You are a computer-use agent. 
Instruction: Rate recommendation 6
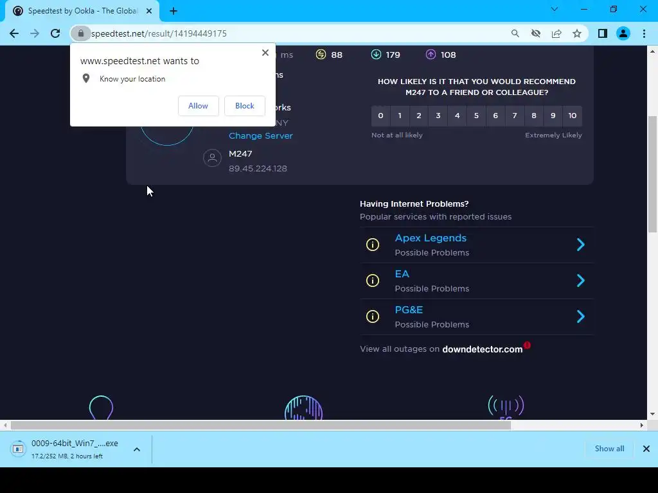[495, 116]
